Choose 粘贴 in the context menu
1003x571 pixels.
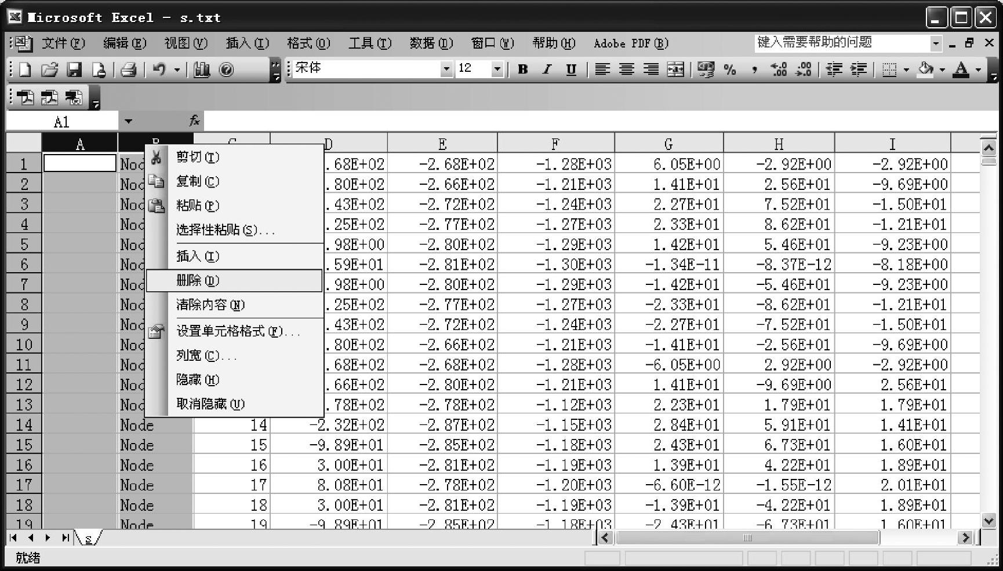(234, 206)
